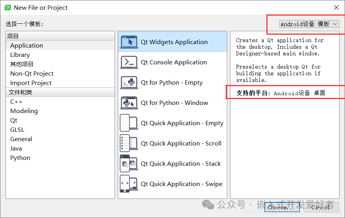
Task: Select the Java file category
Action: tap(60, 149)
